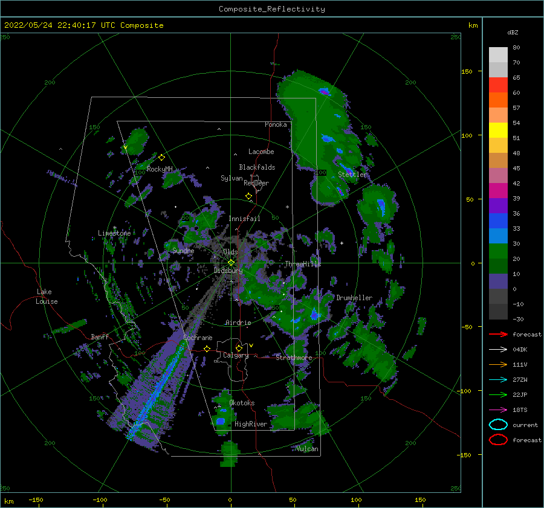Click the dBZ legend heading
The image size is (544, 508).
click(513, 32)
